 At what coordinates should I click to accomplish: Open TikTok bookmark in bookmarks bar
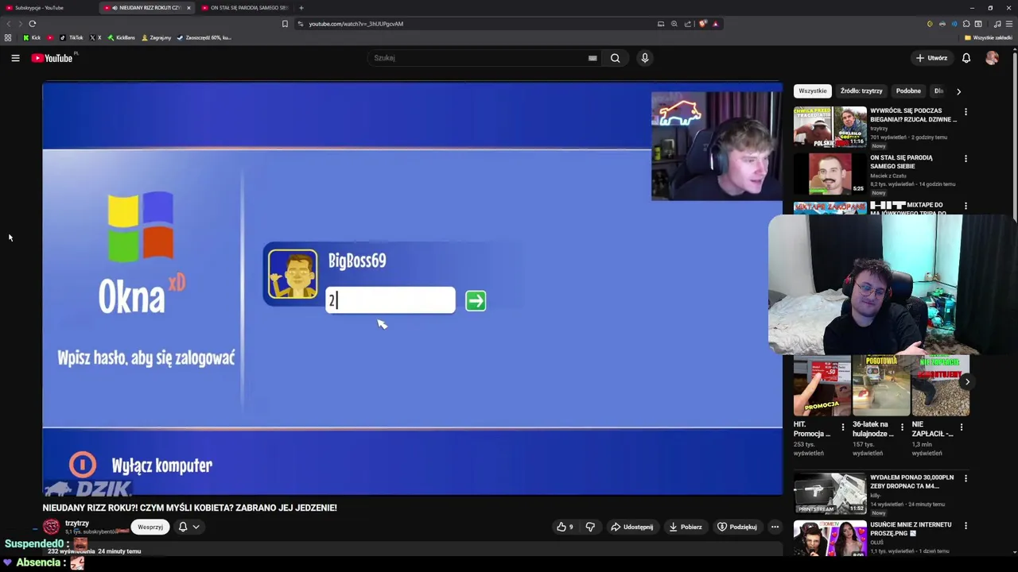(x=72, y=37)
